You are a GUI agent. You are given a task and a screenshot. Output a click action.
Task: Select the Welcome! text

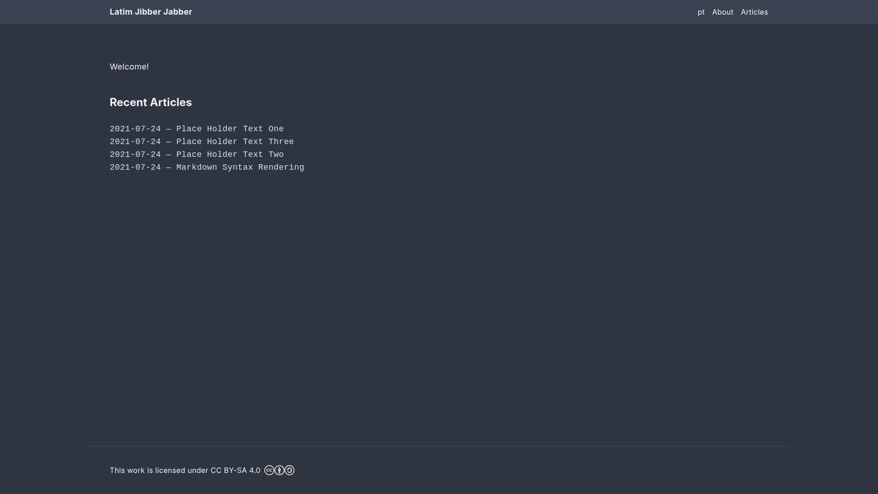[129, 67]
